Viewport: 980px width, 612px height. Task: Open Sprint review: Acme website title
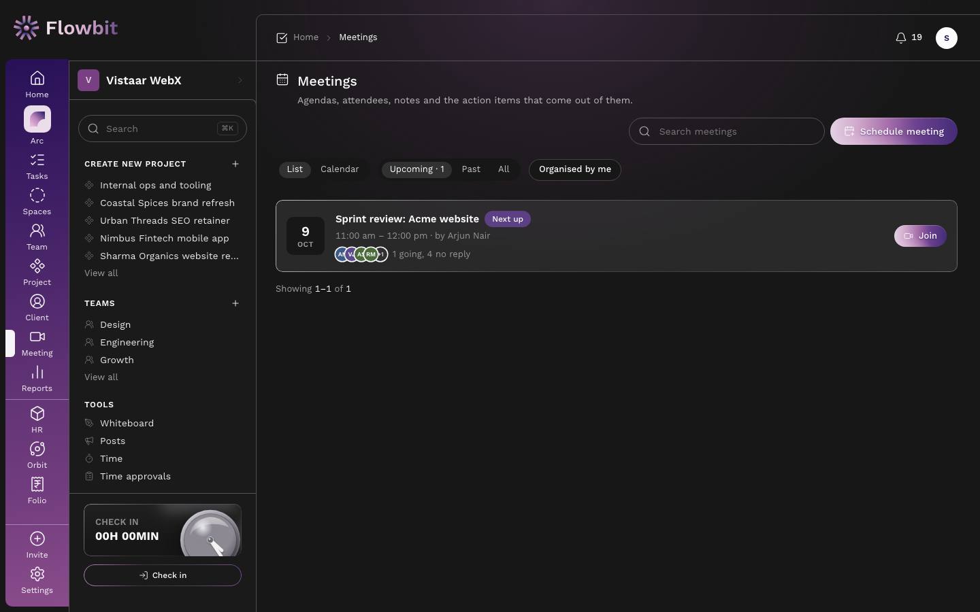(407, 219)
